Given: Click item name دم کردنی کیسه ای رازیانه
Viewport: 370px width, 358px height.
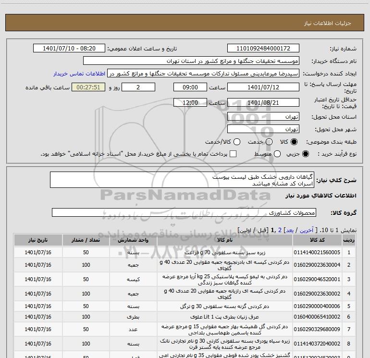Looking at the screenshot, I should point(225,294).
